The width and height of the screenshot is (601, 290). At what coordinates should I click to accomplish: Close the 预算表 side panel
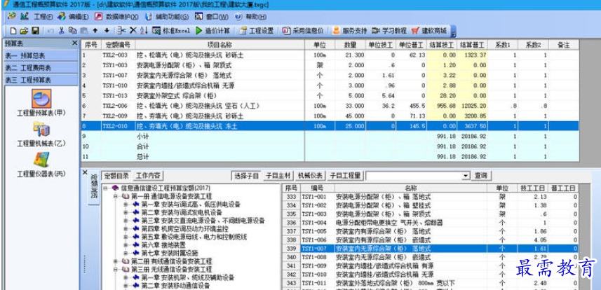click(74, 43)
